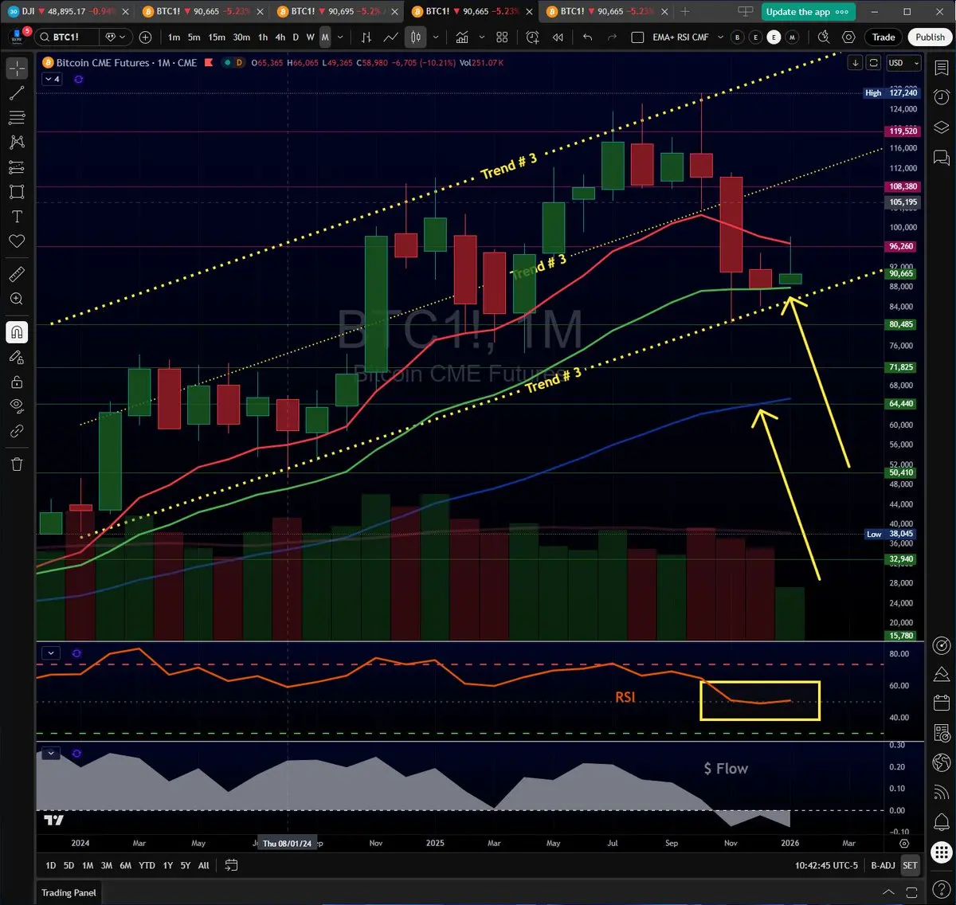The image size is (956, 905).
Task: Open price scale settings gear
Action: (904, 843)
